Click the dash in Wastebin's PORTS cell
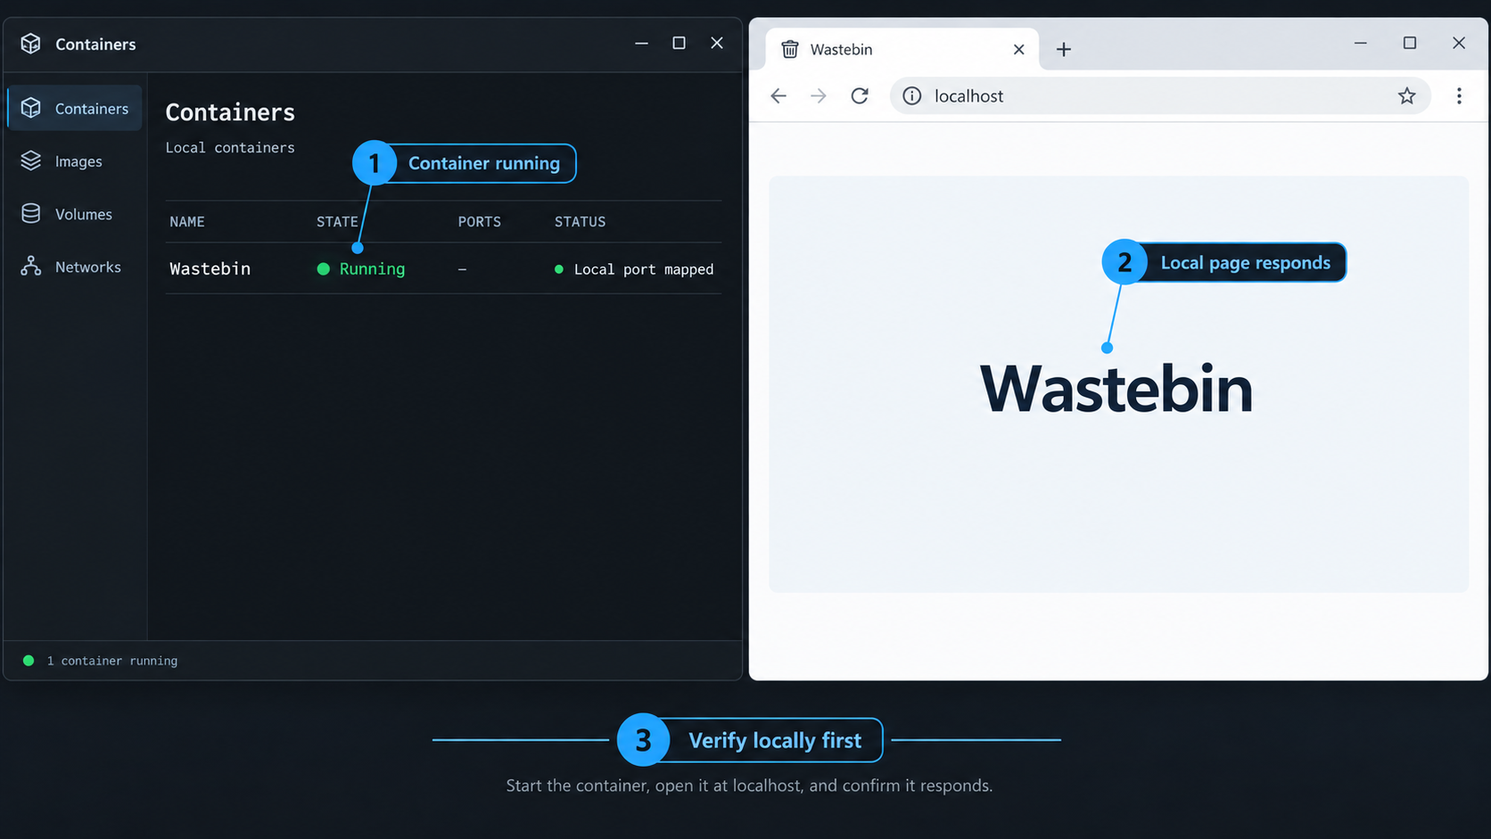Image resolution: width=1491 pixels, height=839 pixels. click(462, 269)
